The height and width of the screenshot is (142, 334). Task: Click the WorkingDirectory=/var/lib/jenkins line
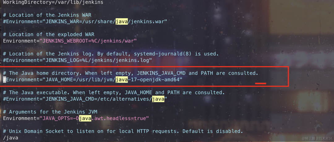point(53,2)
